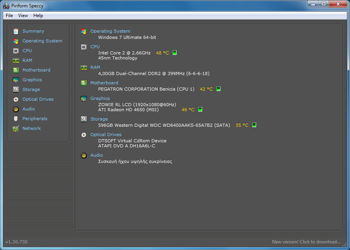
Task: Open the Peripherals label in sidebar
Action: pos(35,119)
